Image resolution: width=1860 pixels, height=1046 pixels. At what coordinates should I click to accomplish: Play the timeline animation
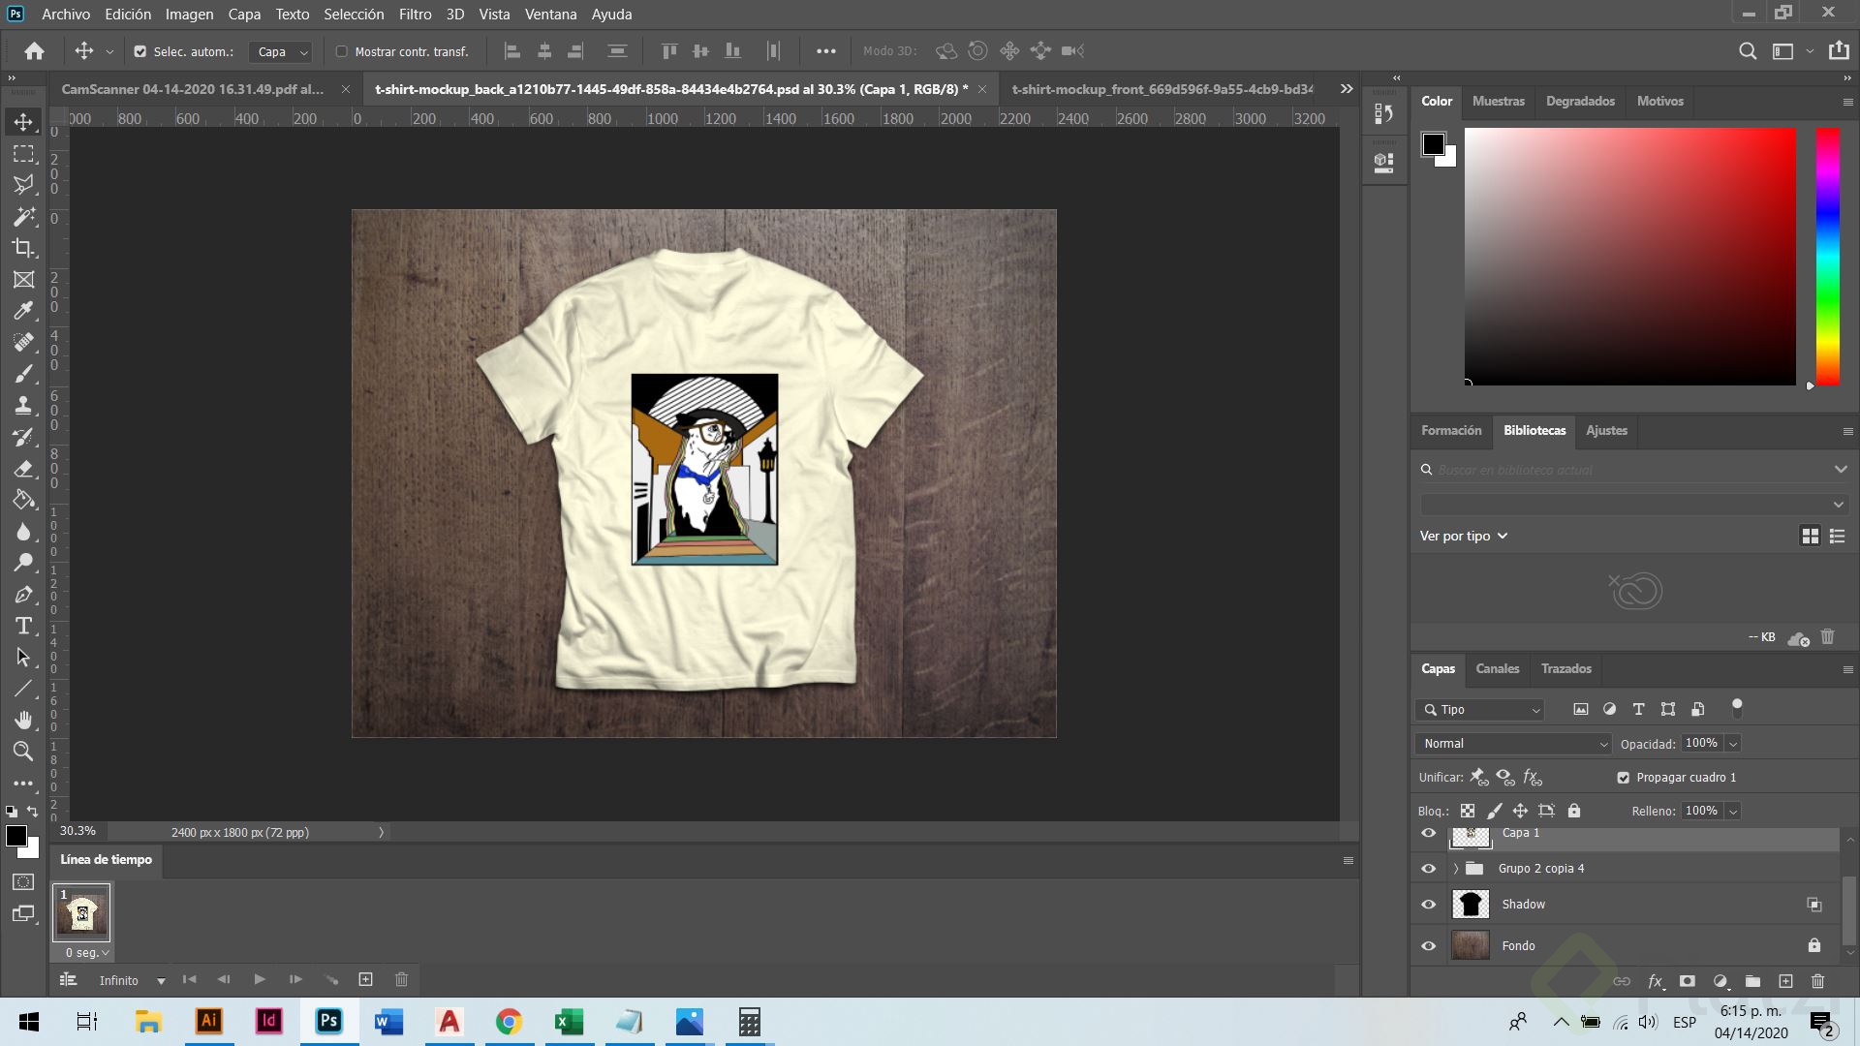point(259,980)
